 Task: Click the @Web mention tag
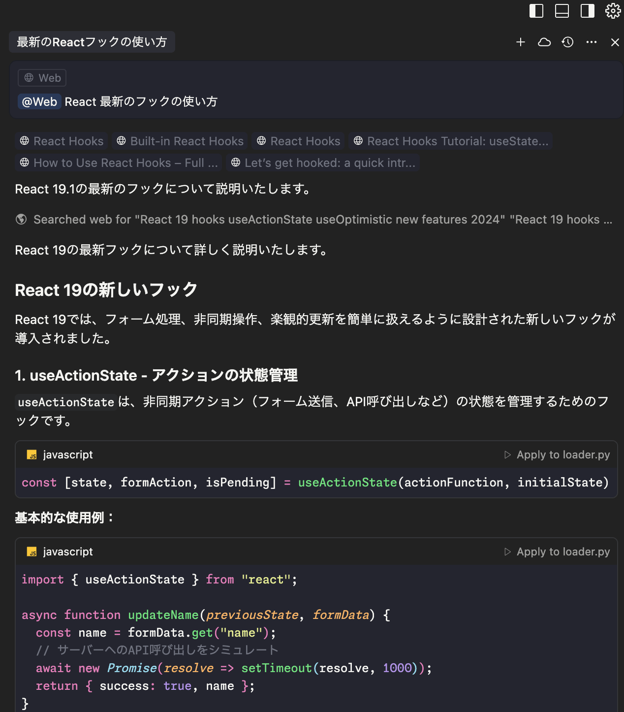point(39,102)
